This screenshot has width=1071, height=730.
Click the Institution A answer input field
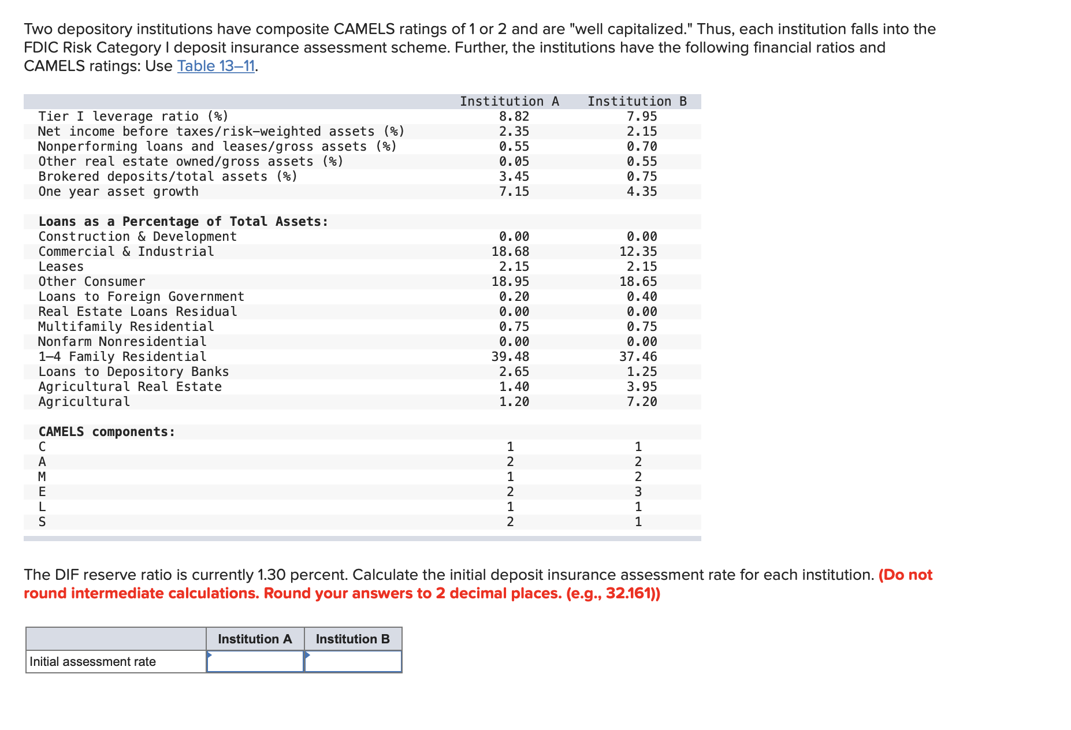pos(256,662)
